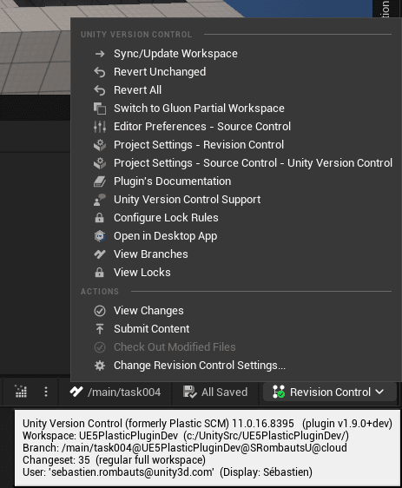Click the Unity Version Control Support icon
Image resolution: width=402 pixels, height=488 pixels.
(x=100, y=200)
